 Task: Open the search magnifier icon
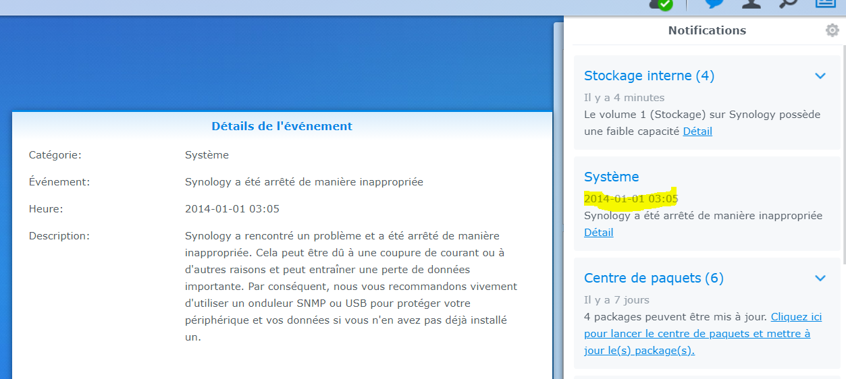pyautogui.click(x=788, y=3)
